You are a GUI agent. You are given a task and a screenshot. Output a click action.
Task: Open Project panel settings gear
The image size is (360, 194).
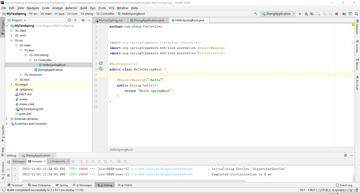[x=83, y=20]
